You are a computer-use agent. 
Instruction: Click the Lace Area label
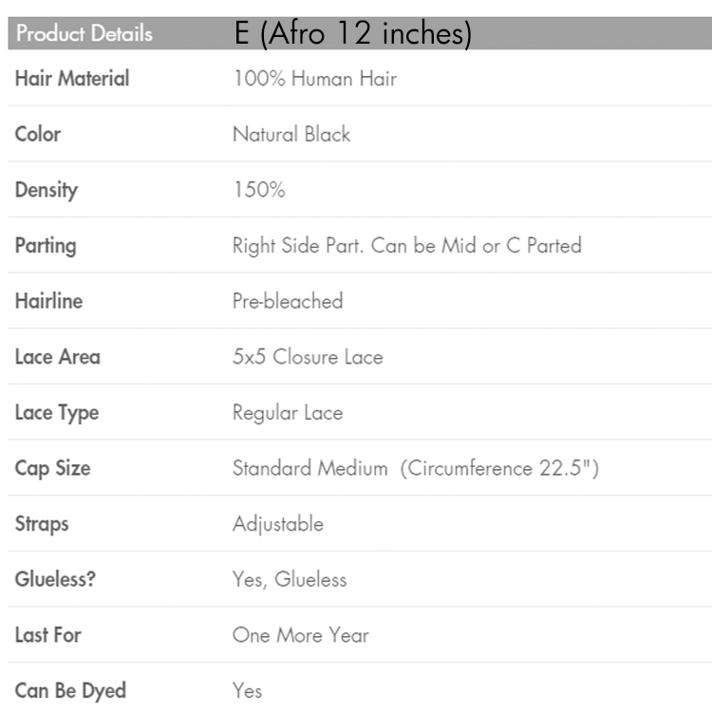pos(57,357)
